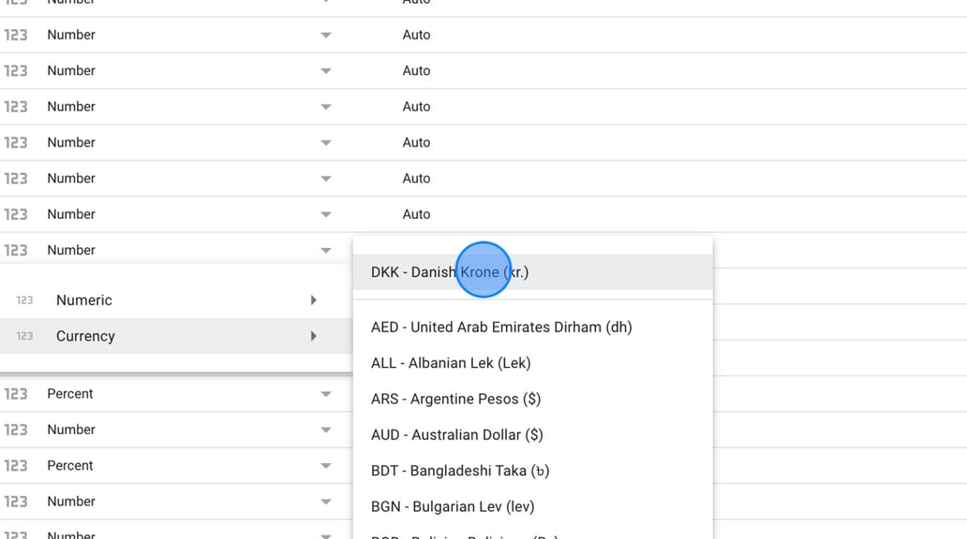Click the 123 icon beside the Numeric submenu entry

pos(23,299)
